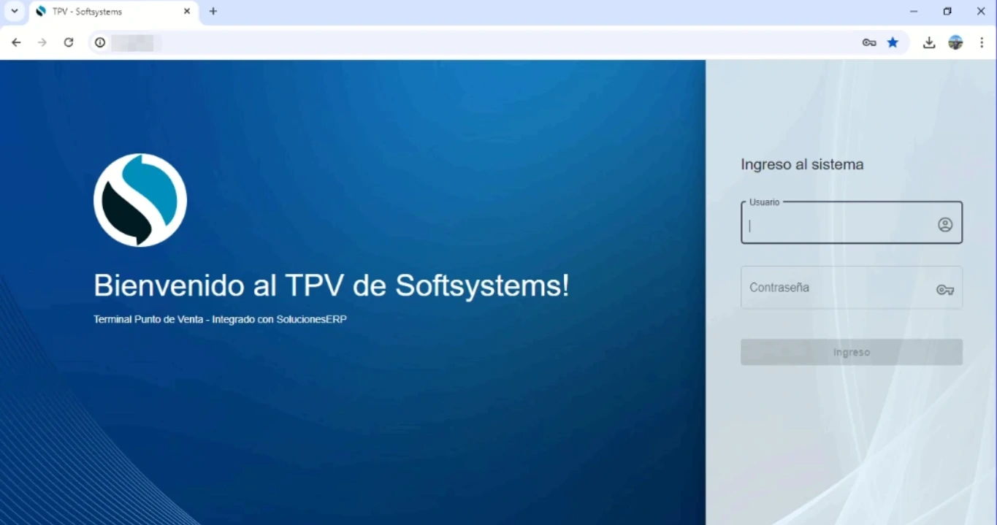Reload the page with the refresh icon

point(69,42)
